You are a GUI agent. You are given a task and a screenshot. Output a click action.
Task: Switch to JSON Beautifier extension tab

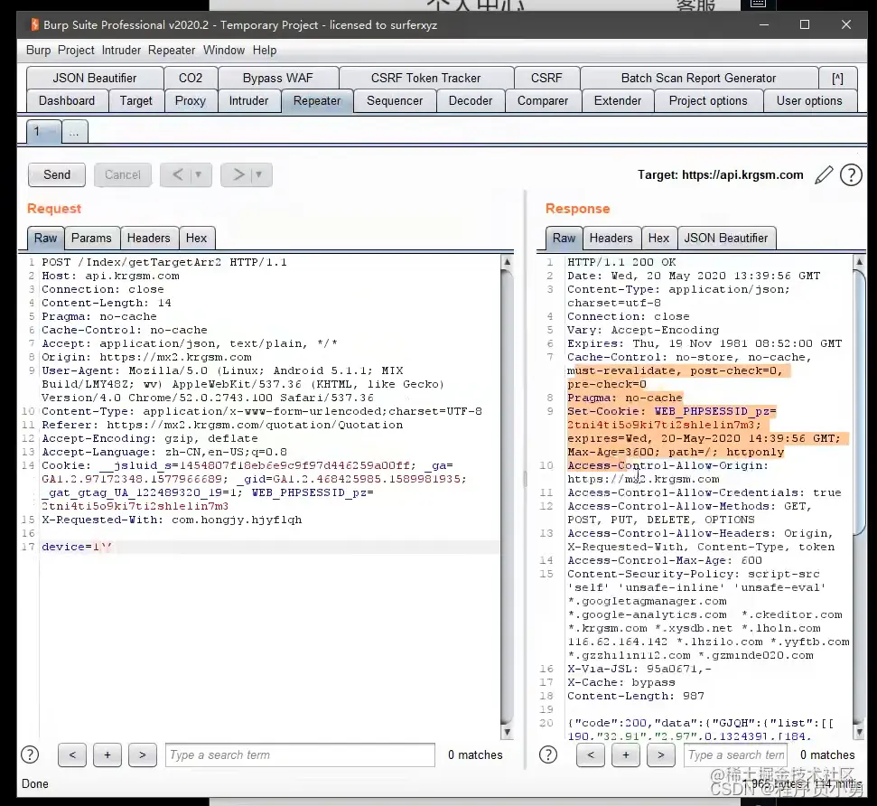tap(95, 78)
